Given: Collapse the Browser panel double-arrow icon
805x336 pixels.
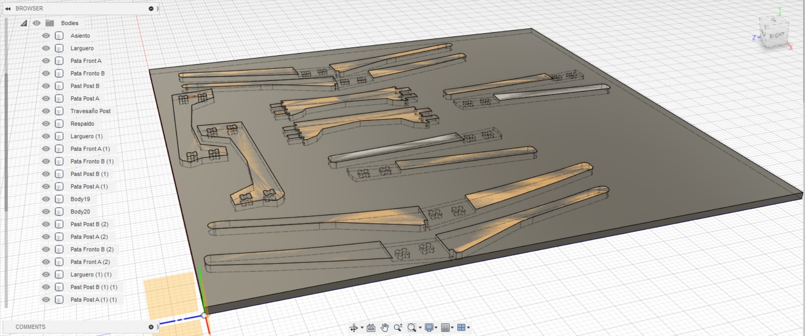Looking at the screenshot, I should click(8, 8).
